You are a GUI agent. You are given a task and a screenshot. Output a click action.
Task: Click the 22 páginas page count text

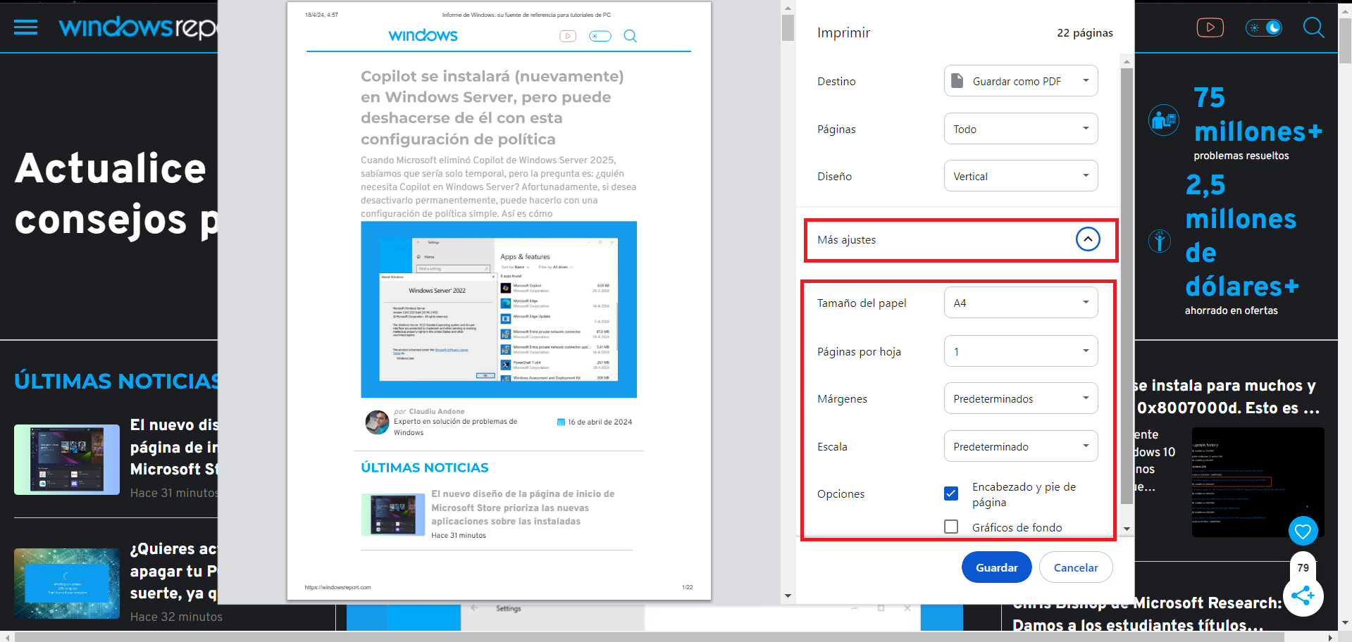coord(1085,33)
